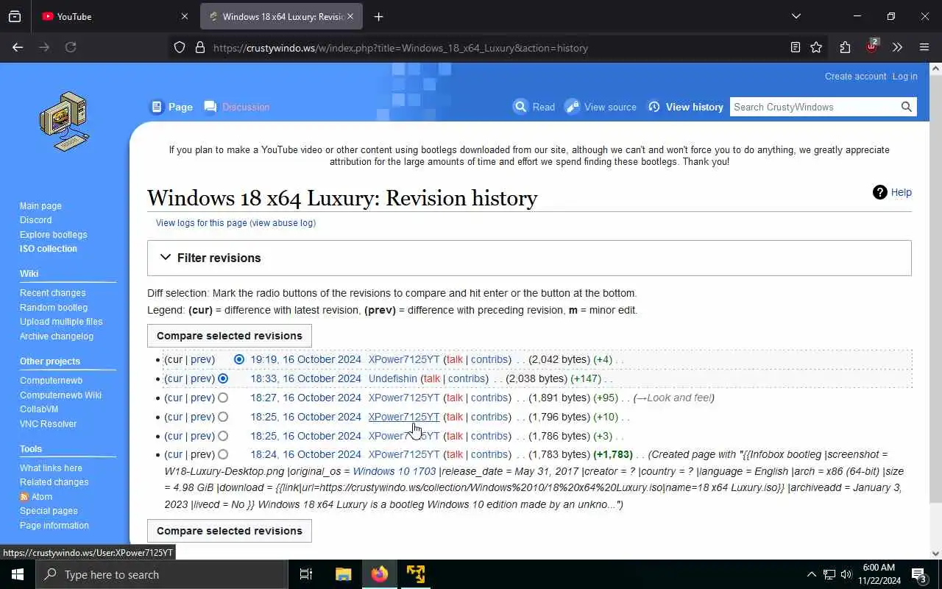Open Explore bootlegs sidebar link
Image resolution: width=942 pixels, height=589 pixels.
pyautogui.click(x=53, y=235)
